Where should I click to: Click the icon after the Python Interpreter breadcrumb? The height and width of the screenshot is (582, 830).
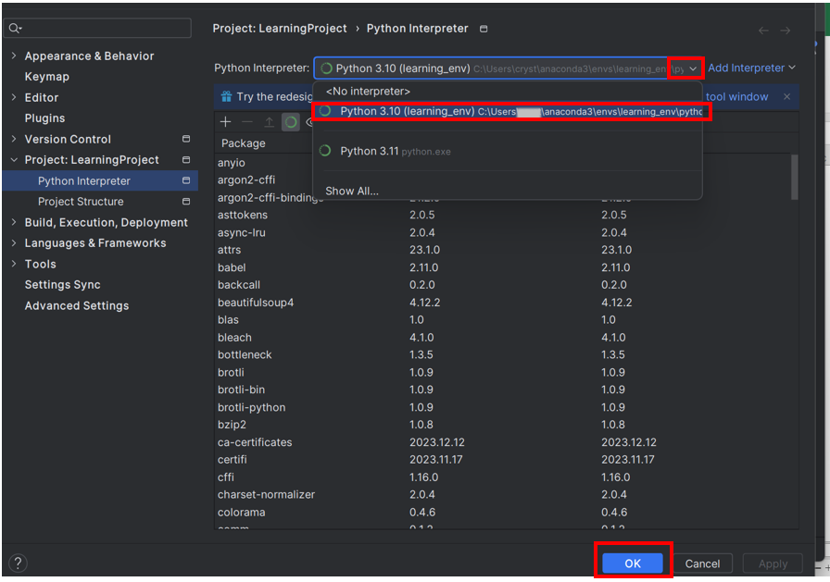pos(484,29)
